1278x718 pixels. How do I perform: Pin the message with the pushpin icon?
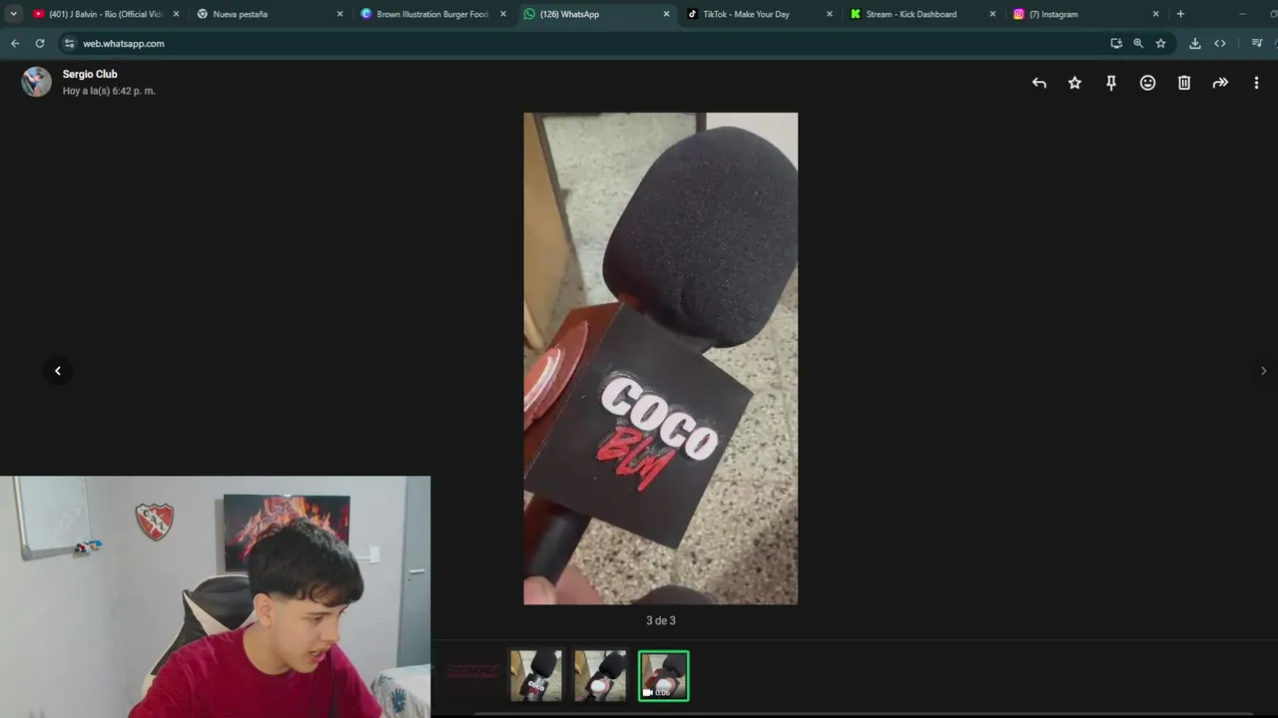pyautogui.click(x=1111, y=83)
